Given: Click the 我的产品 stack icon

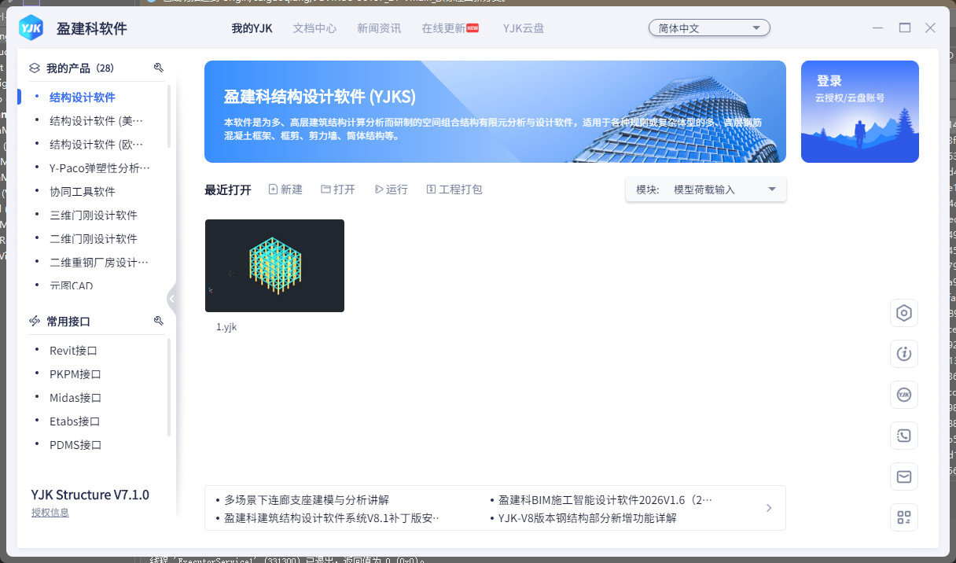Looking at the screenshot, I should coord(35,68).
